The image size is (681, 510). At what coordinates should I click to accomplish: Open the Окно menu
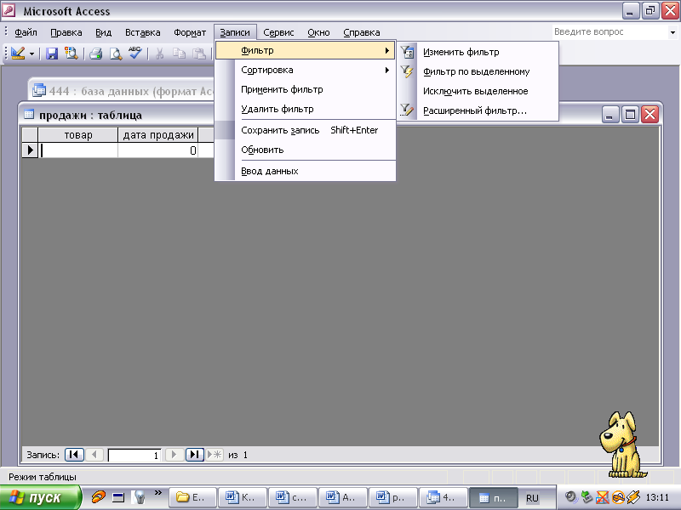coord(318,32)
